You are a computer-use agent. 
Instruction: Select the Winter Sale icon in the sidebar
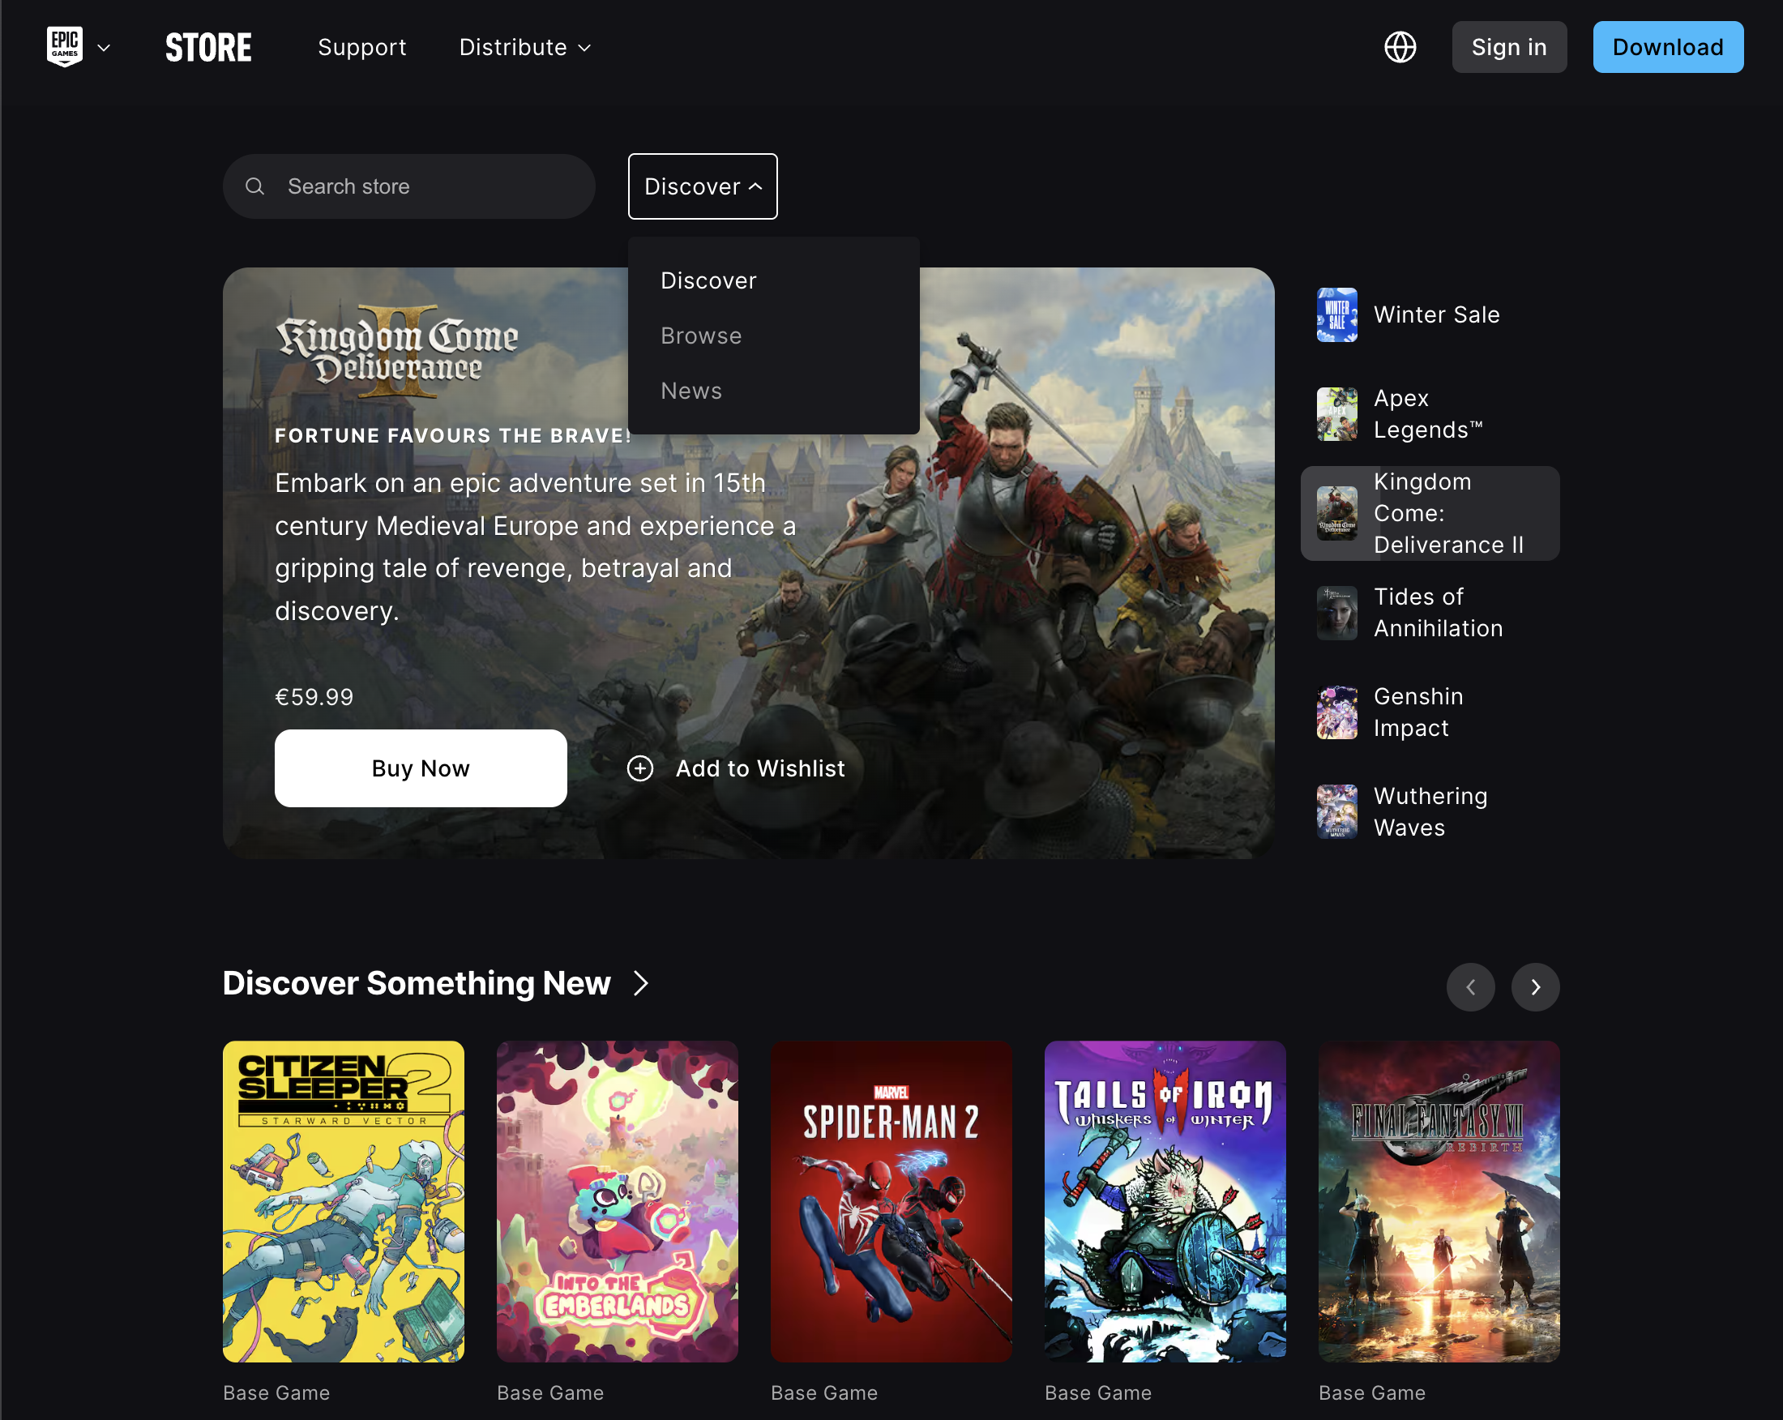(1336, 315)
